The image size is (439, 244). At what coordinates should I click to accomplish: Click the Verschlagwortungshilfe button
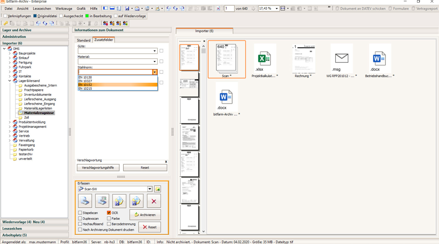[98, 168]
